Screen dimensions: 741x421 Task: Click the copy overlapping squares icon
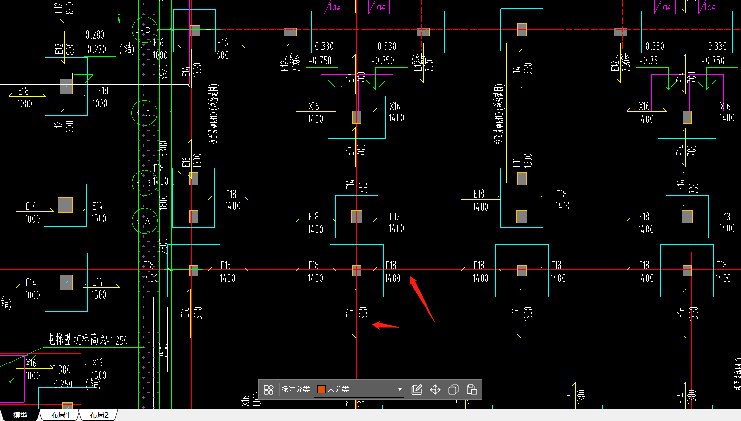pyautogui.click(x=454, y=390)
